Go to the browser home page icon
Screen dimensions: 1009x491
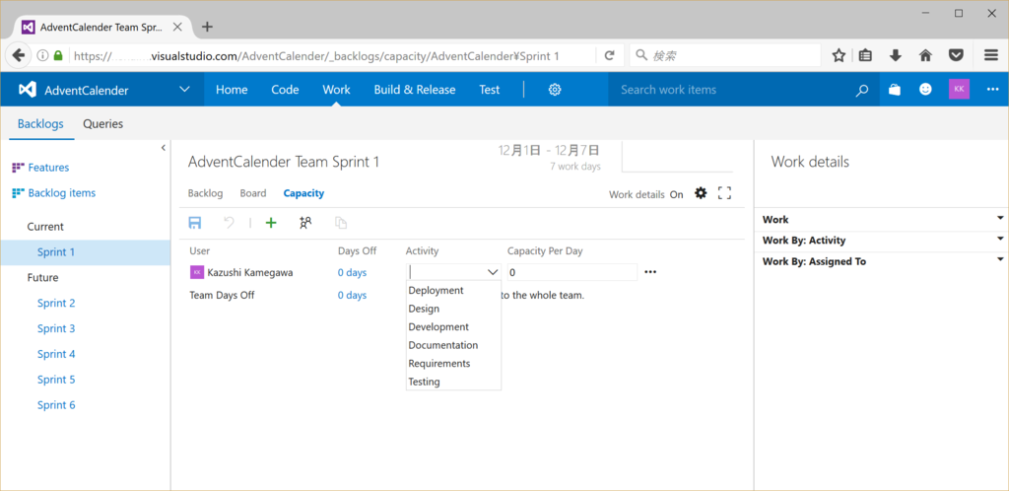[925, 55]
